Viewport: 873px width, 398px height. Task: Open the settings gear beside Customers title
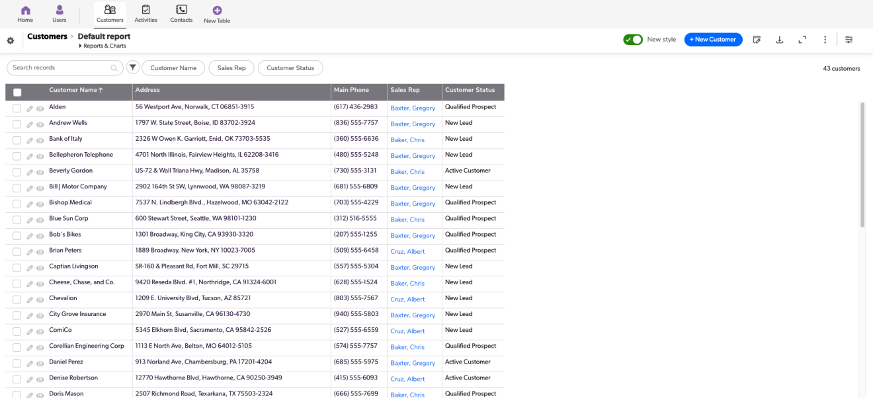click(11, 41)
